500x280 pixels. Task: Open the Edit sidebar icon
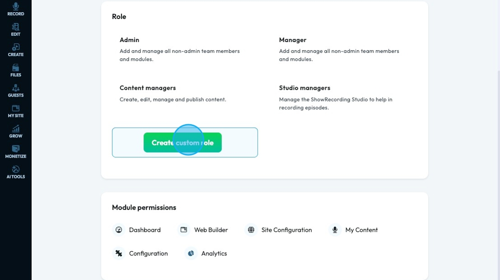pos(16,27)
